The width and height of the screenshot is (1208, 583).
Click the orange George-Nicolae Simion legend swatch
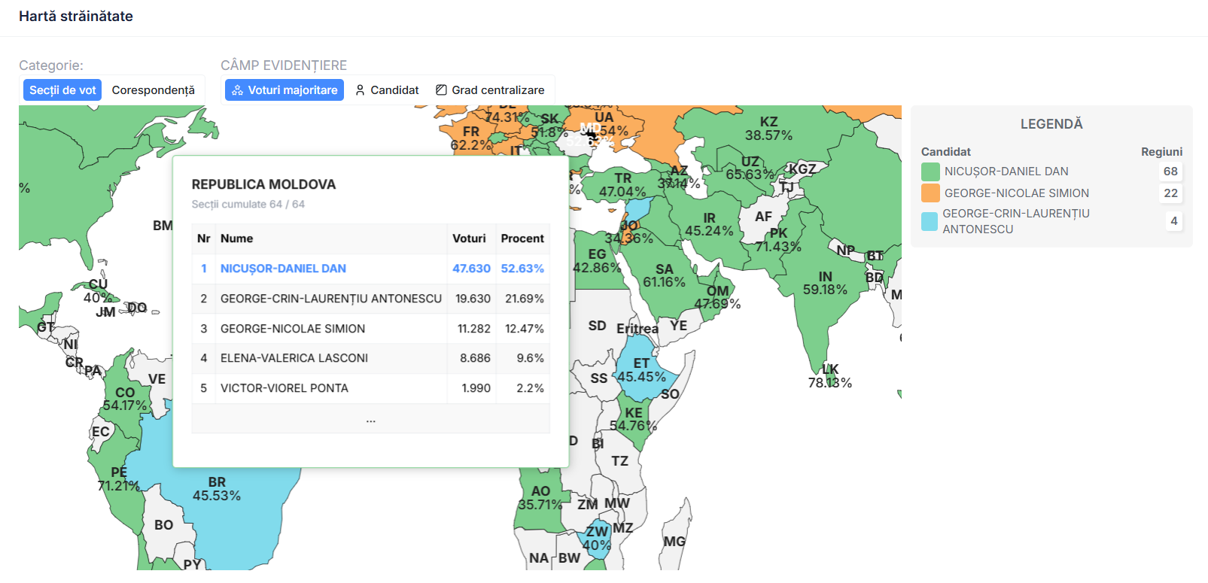point(930,193)
